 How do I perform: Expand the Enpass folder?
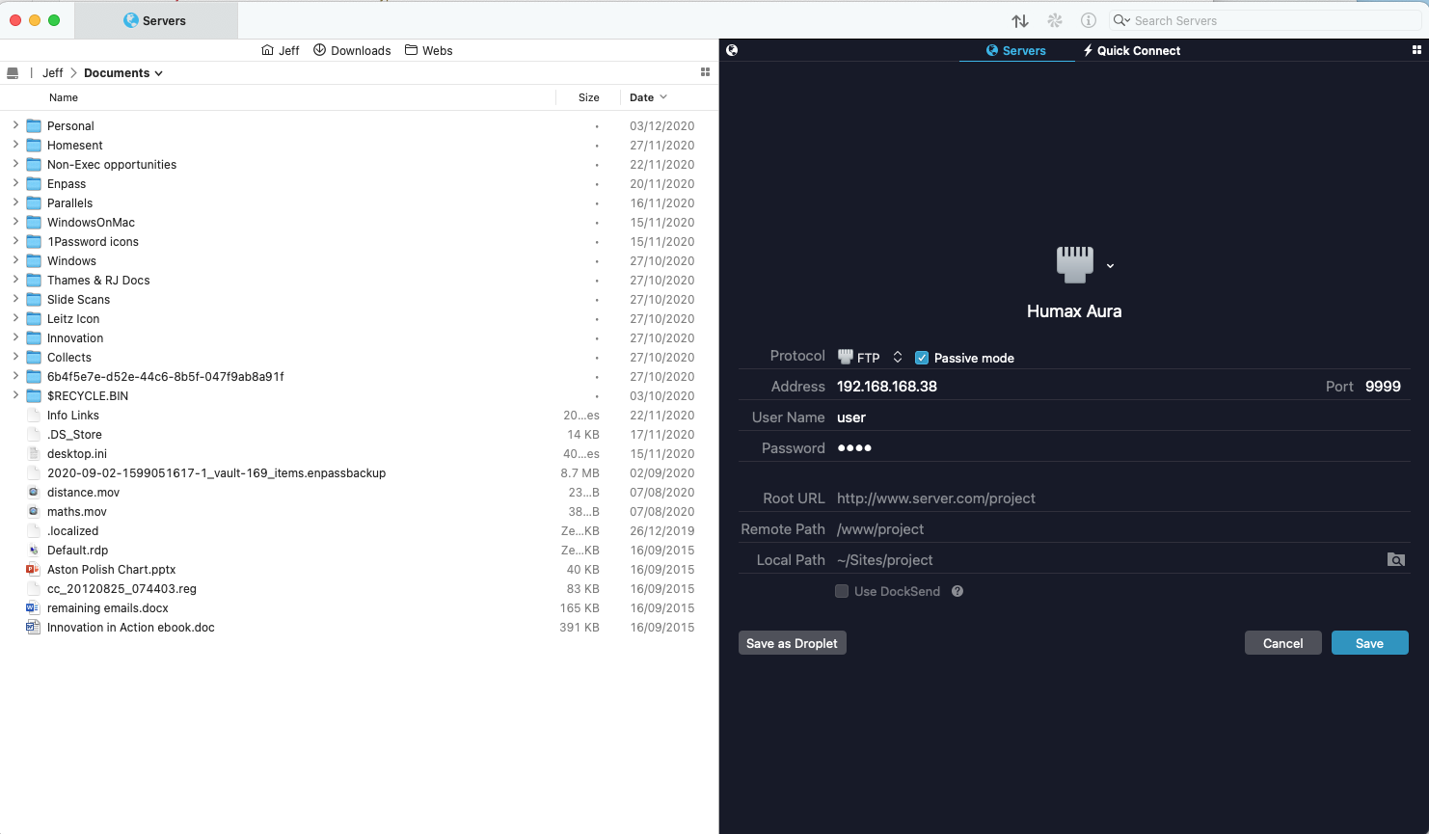(x=15, y=183)
